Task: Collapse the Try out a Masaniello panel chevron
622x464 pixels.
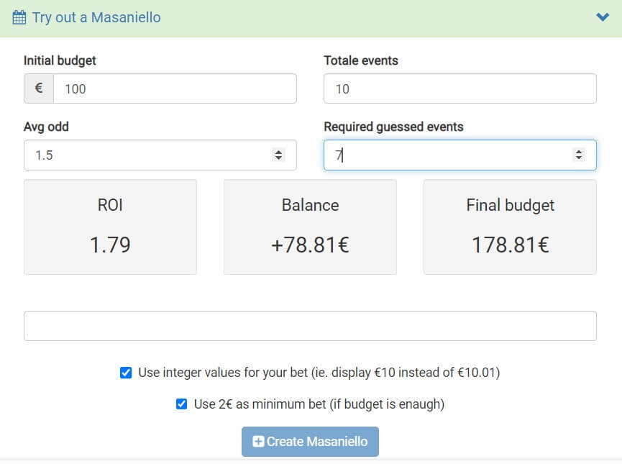Action: [x=603, y=17]
